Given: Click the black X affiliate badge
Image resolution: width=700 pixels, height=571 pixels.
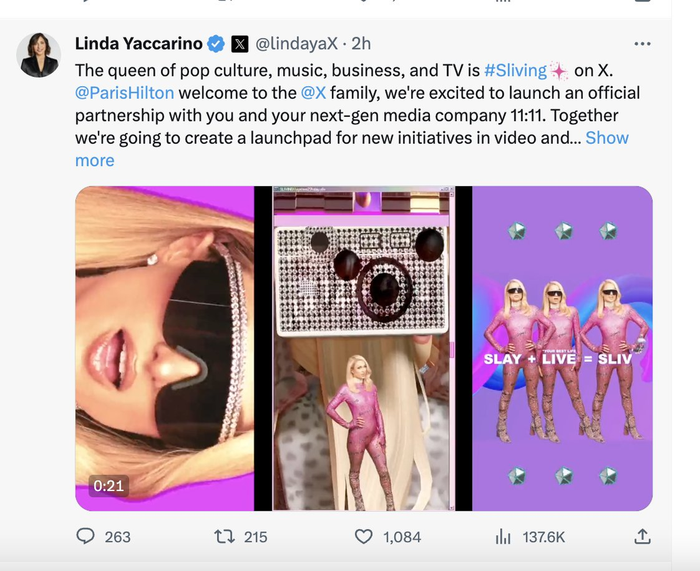Looking at the screenshot, I should pos(240,44).
